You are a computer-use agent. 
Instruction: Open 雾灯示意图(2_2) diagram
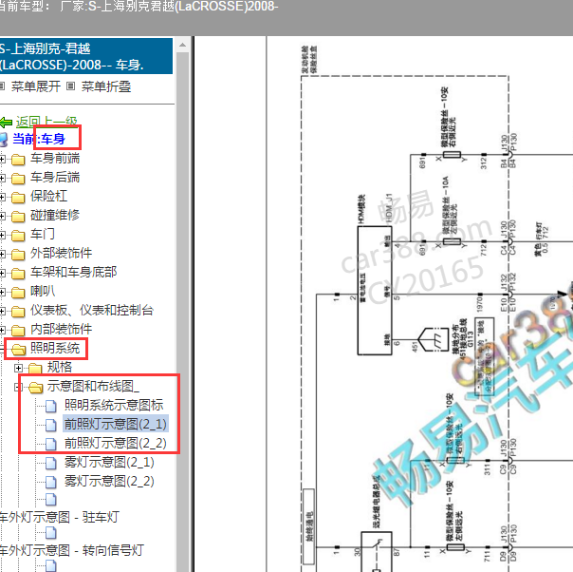click(109, 481)
